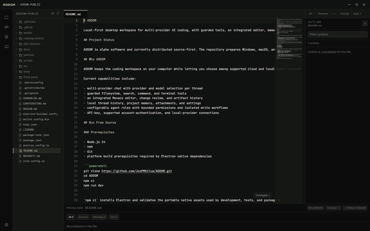
Task: Open package-lock.json file
Action: click(x=37, y=135)
